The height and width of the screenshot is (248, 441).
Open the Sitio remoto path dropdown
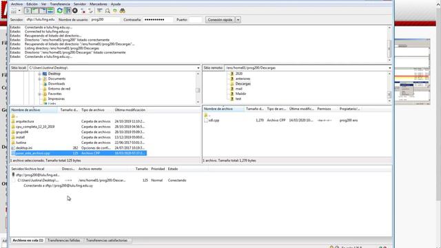tap(389, 68)
